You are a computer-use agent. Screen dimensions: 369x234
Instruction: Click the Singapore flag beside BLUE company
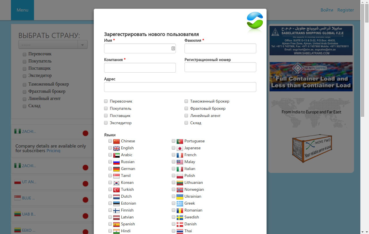point(17,198)
